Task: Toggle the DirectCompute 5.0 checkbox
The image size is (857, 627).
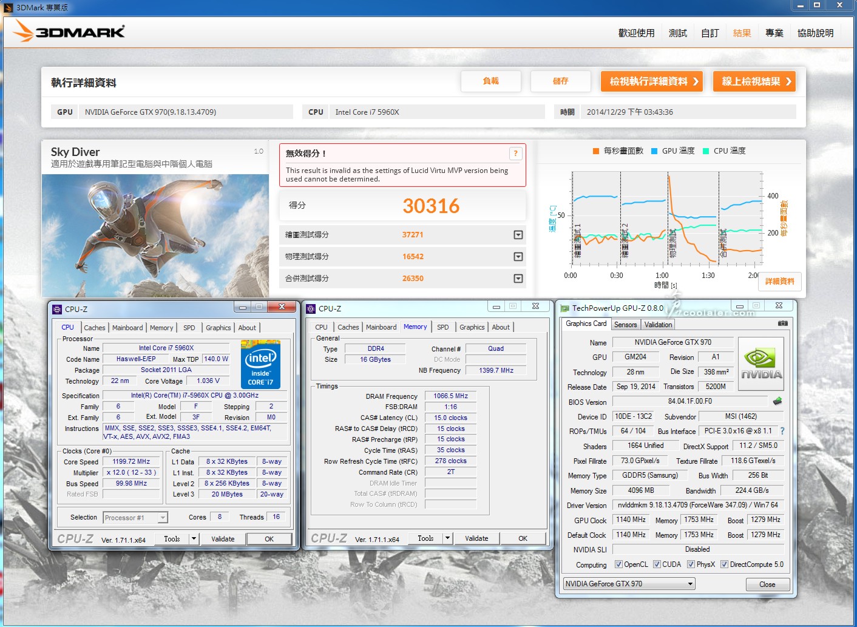Action: tap(724, 564)
